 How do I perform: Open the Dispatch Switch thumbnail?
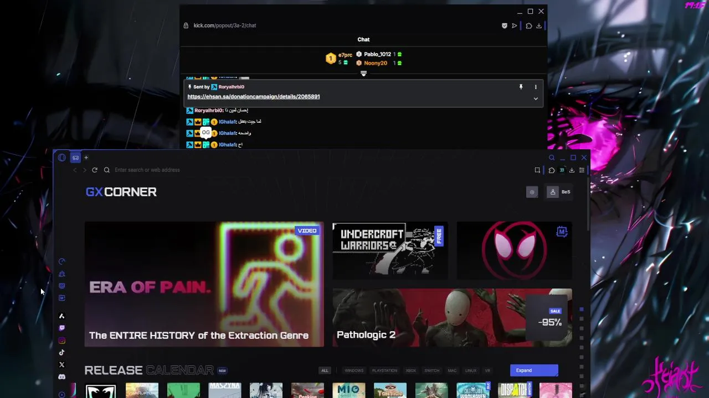[514, 390]
